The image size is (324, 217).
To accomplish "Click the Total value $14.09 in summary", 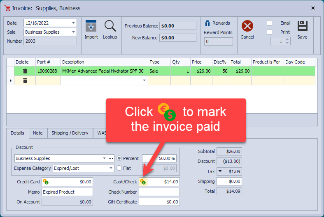I will click(x=229, y=191).
